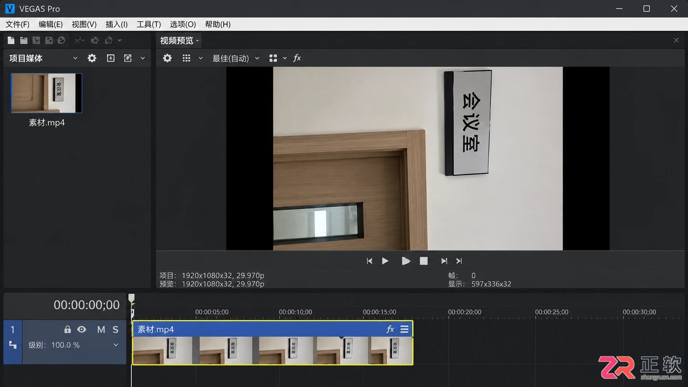The image size is (688, 387).
Task: Select 素材.mp4 thumbnail in Project Media
Action: [x=46, y=93]
